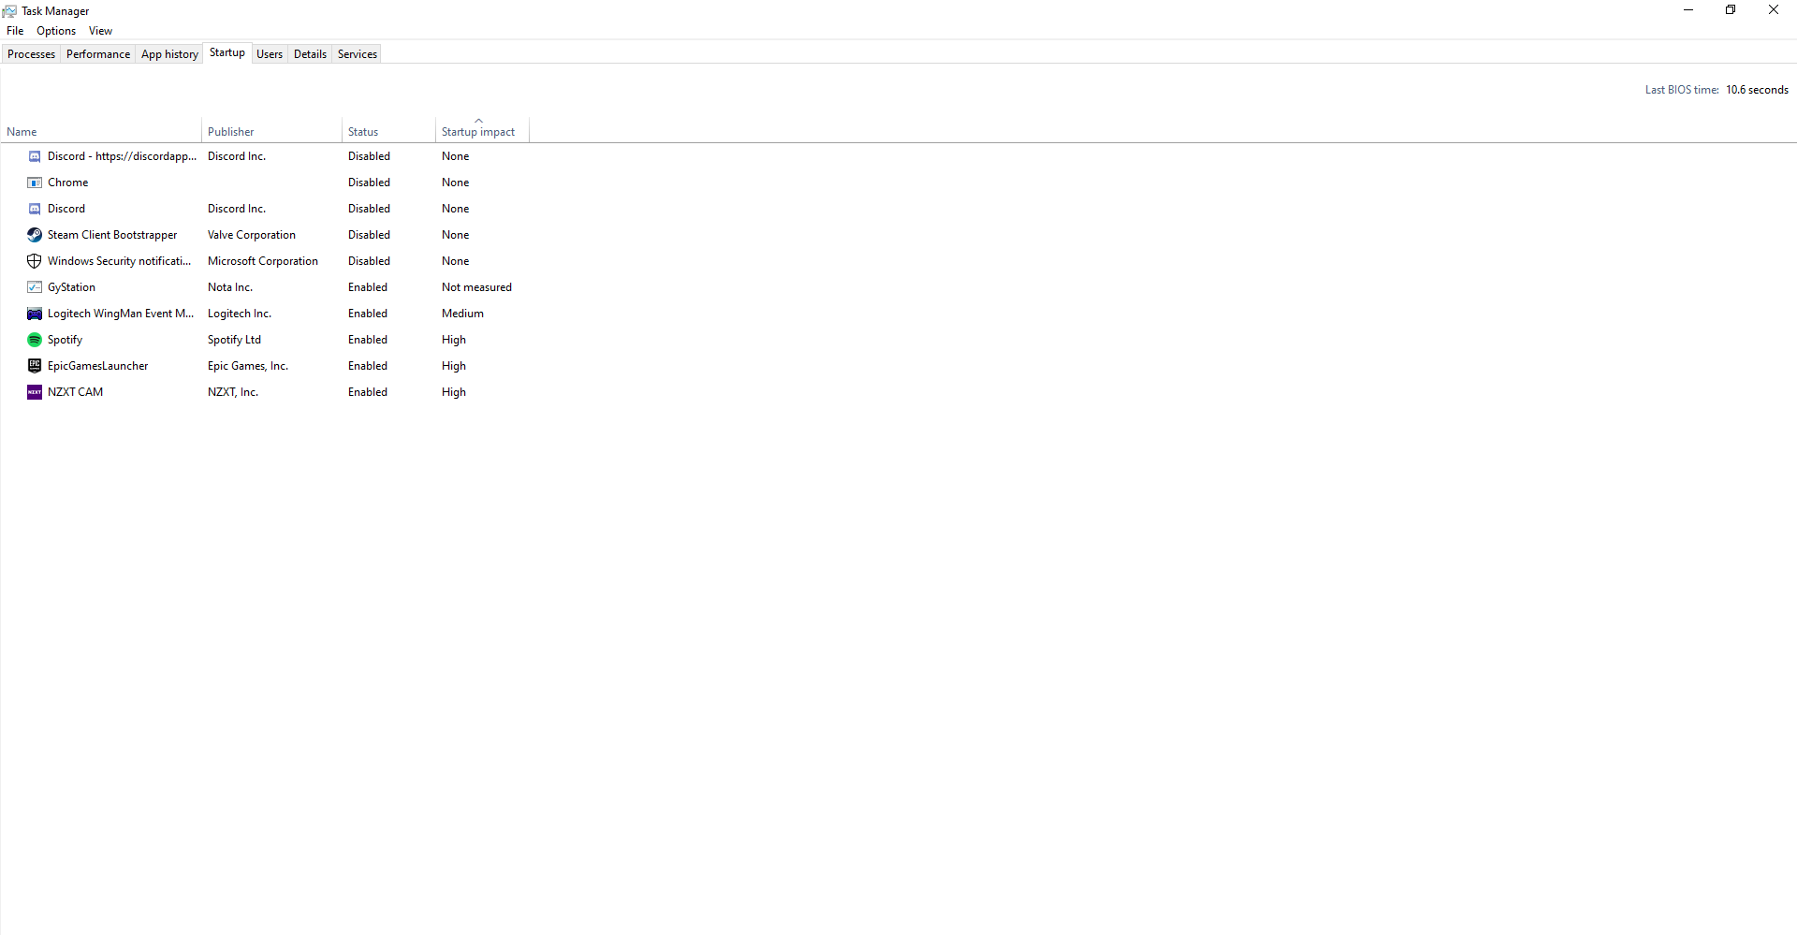The image size is (1797, 935).
Task: Open the File menu
Action: tap(15, 31)
